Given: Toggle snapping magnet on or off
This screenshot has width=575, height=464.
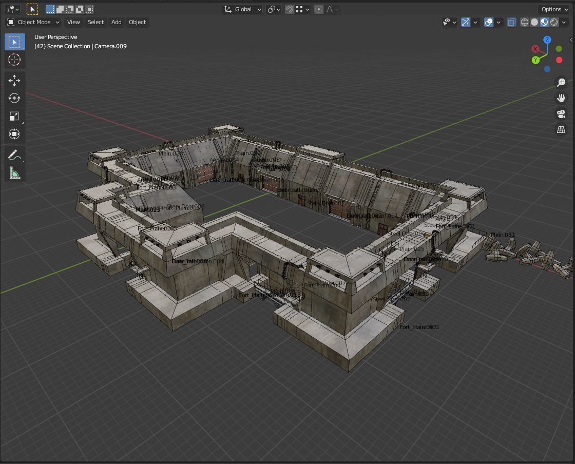Looking at the screenshot, I should [x=290, y=9].
